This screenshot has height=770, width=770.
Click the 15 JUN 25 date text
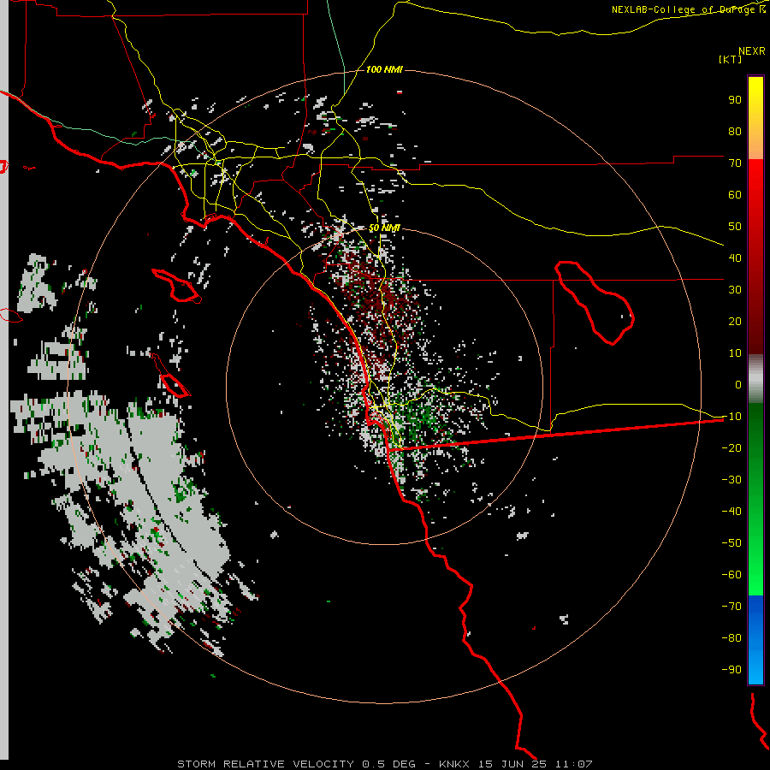[x=512, y=764]
